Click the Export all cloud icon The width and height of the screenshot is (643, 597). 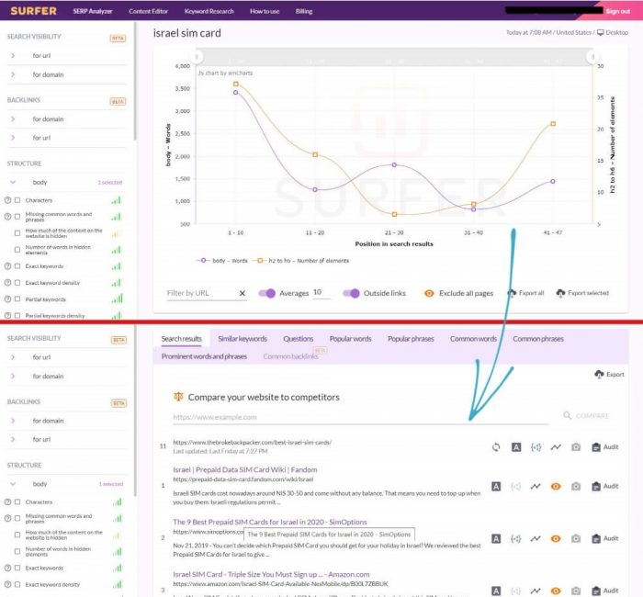pyautogui.click(x=512, y=293)
